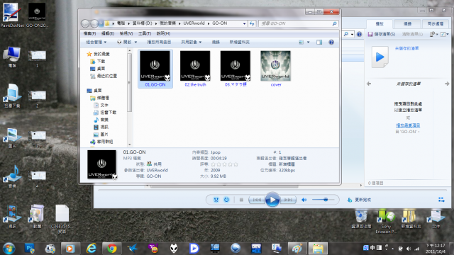This screenshot has height=255, width=454.
Task: Open the Windows Start button
Action: [x=9, y=249]
